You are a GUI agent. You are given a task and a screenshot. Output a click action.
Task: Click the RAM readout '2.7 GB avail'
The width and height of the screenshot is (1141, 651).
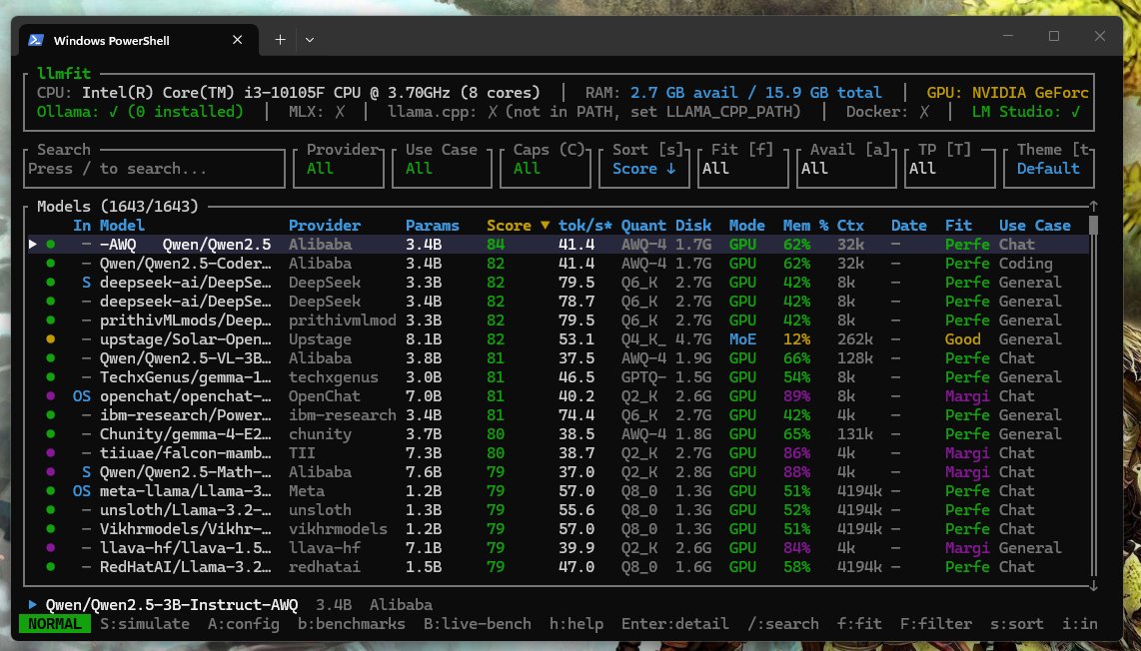pos(683,93)
